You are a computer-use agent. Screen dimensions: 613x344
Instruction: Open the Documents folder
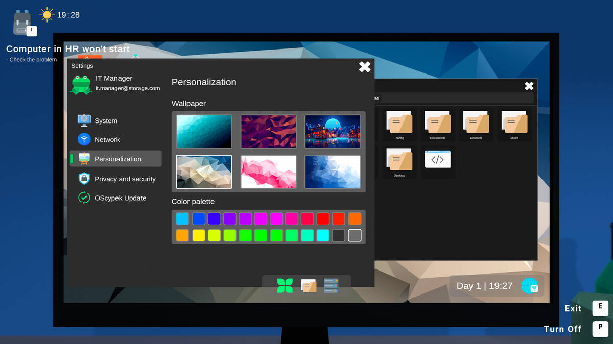[437, 125]
